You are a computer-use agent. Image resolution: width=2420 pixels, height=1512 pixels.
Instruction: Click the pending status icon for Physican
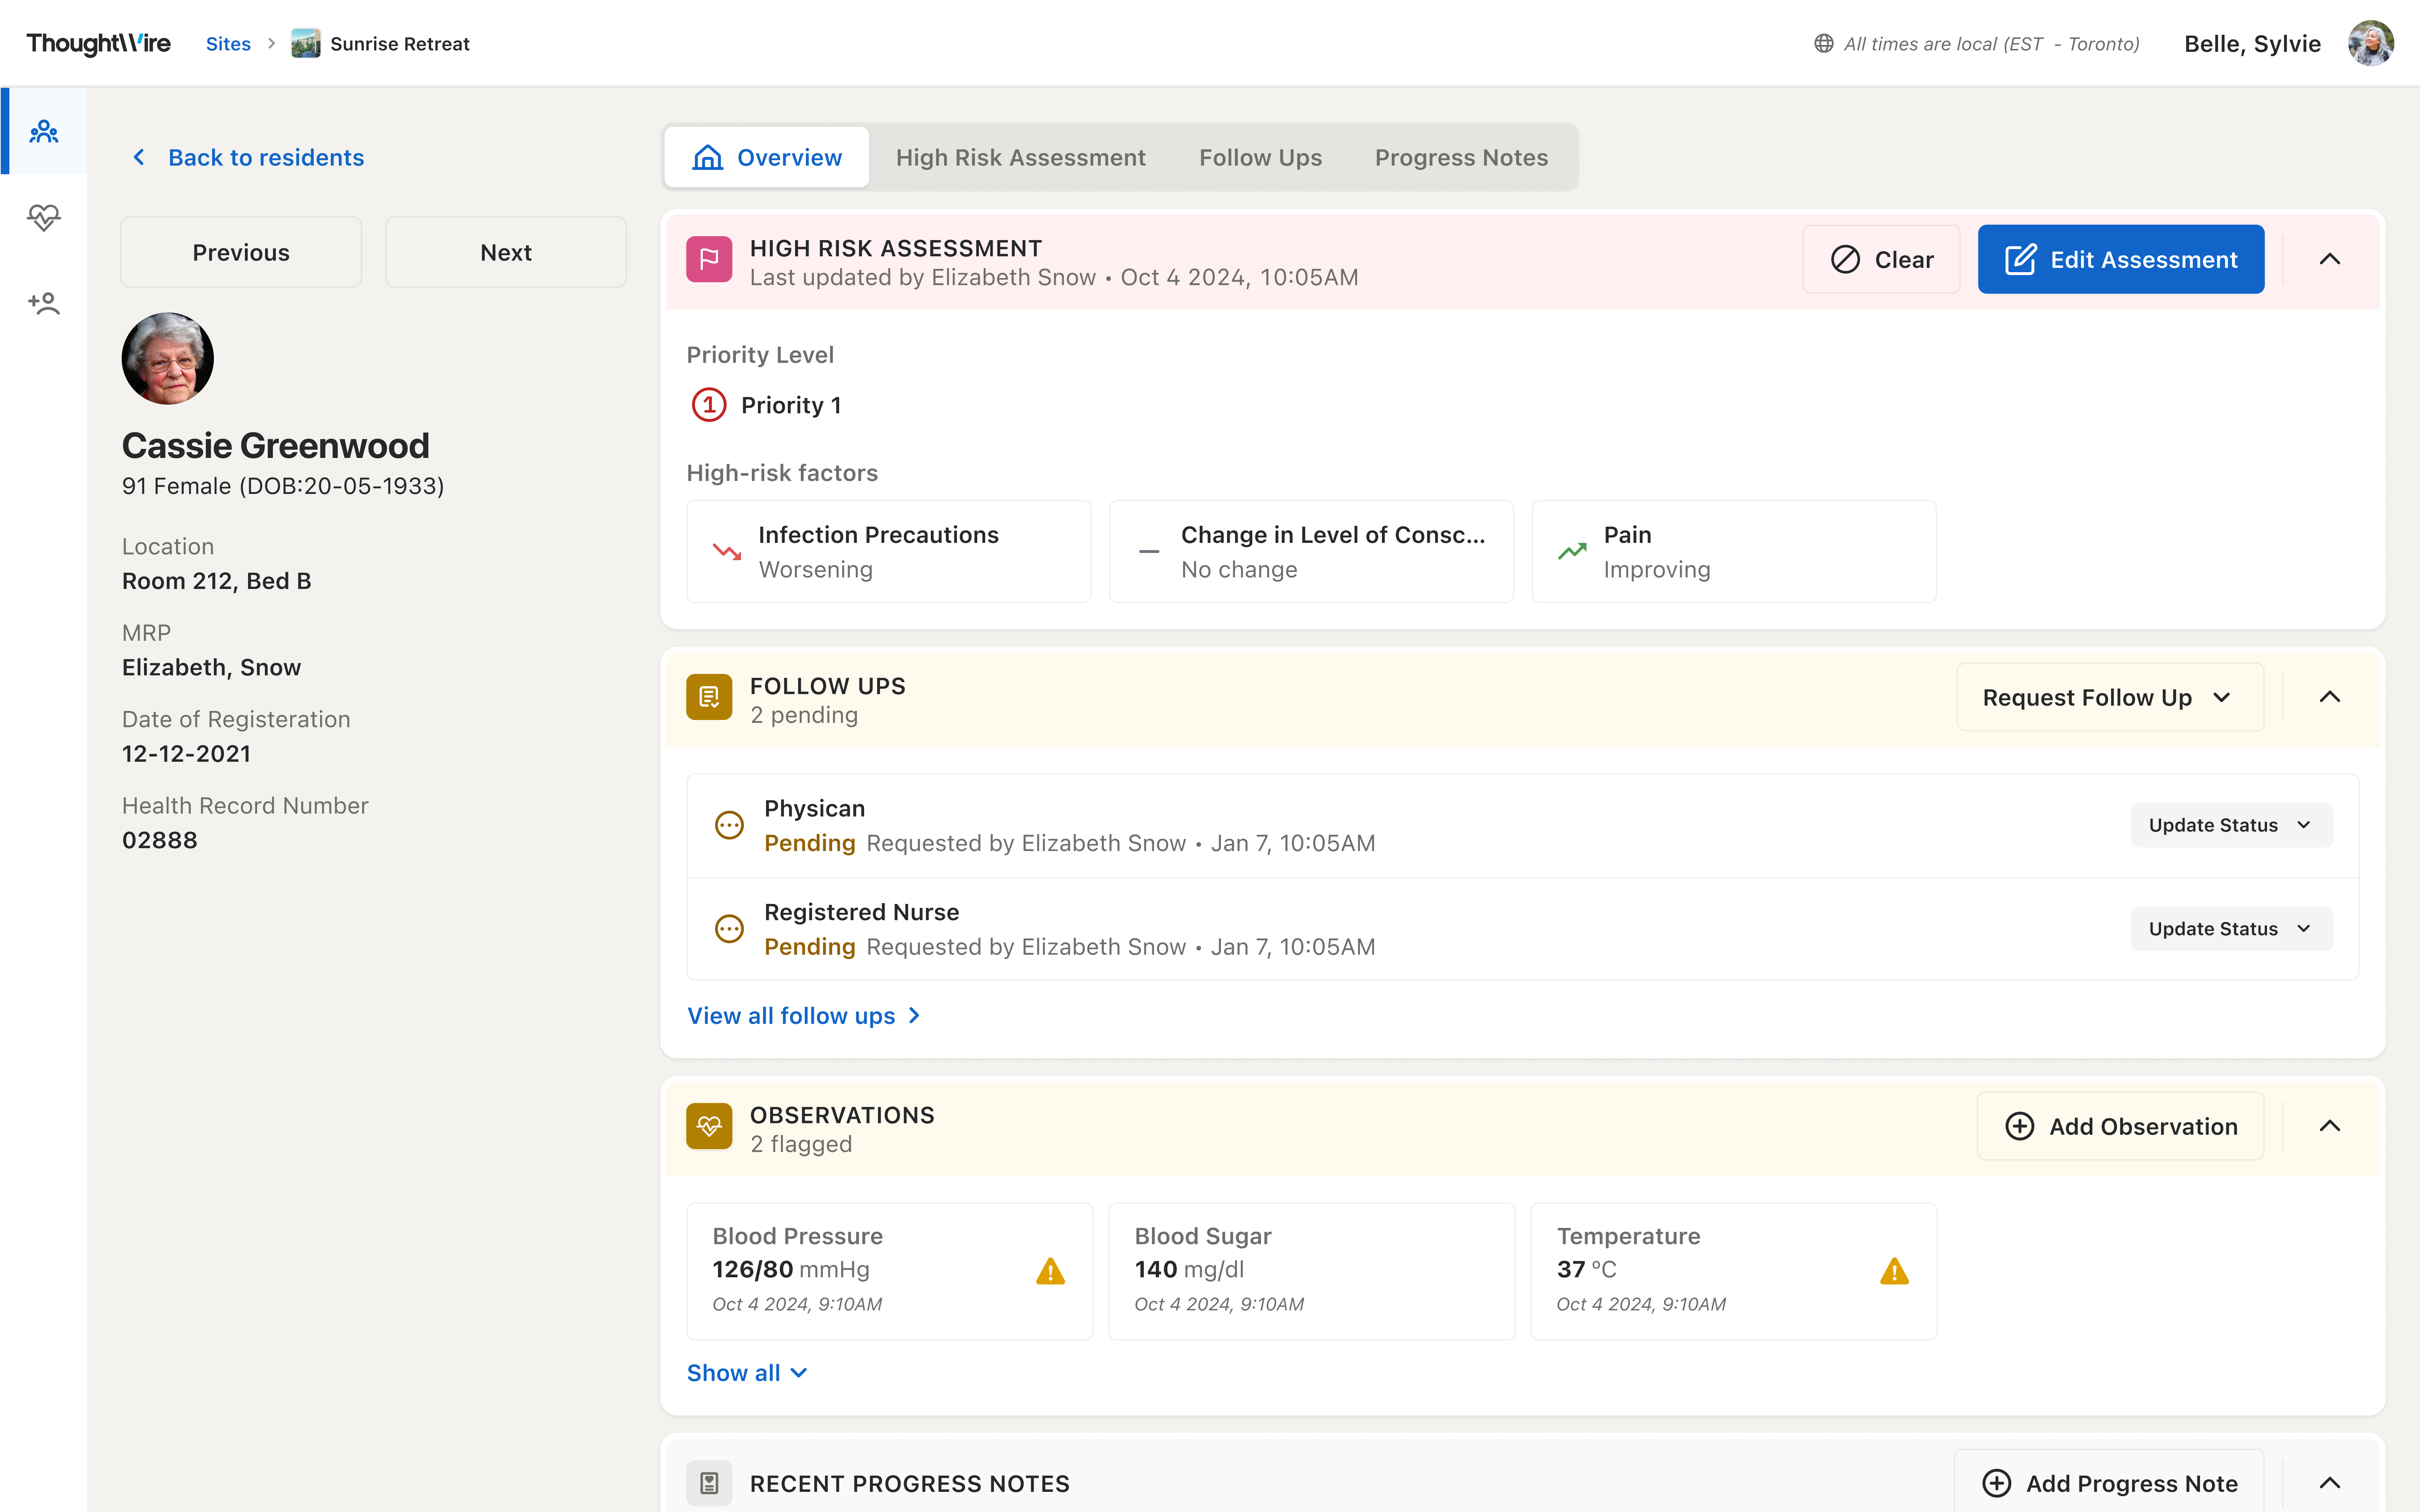pyautogui.click(x=729, y=825)
